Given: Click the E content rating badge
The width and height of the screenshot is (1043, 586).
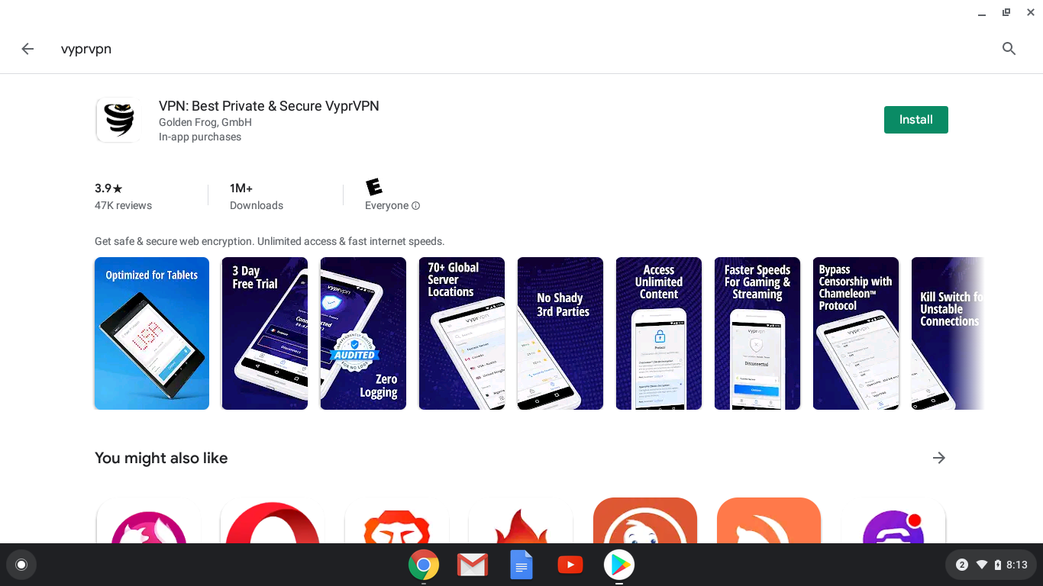Looking at the screenshot, I should click(x=373, y=187).
